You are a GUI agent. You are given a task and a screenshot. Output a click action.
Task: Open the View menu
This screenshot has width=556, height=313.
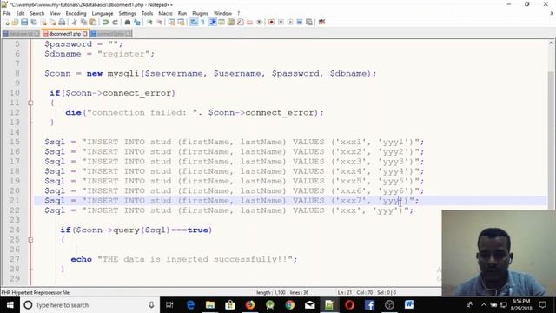pyautogui.click(x=55, y=14)
